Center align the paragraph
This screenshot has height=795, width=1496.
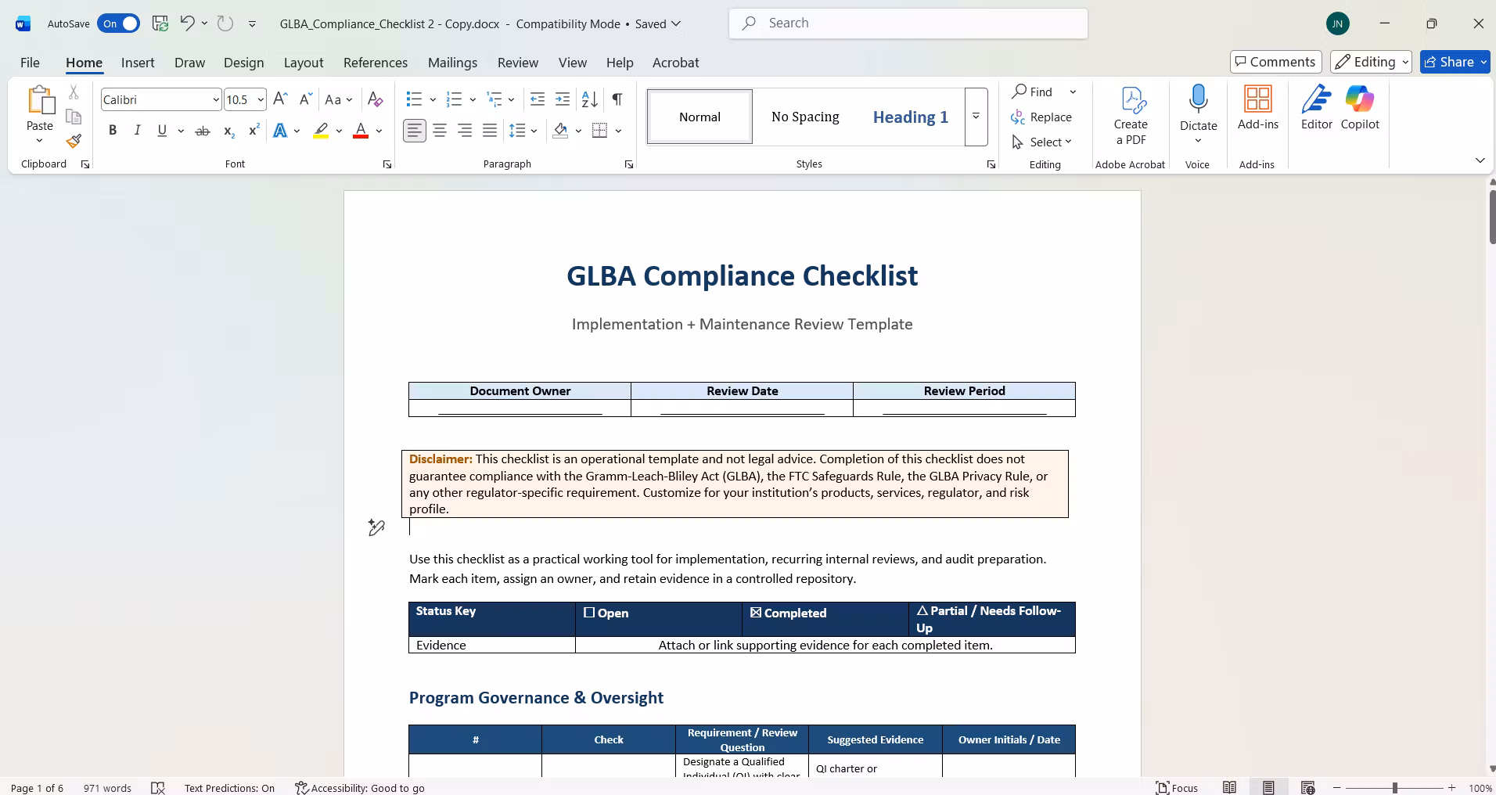tap(440, 131)
